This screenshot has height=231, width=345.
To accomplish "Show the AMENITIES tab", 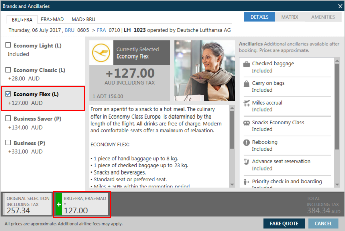I will point(323,17).
